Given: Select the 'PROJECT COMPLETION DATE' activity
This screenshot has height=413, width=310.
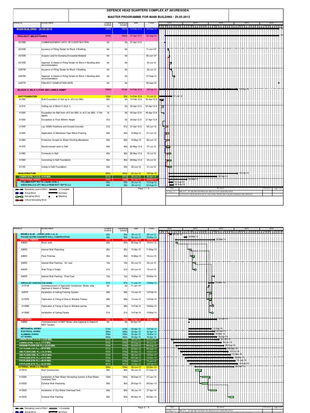Looking at the screenshot, I should [57, 83].
